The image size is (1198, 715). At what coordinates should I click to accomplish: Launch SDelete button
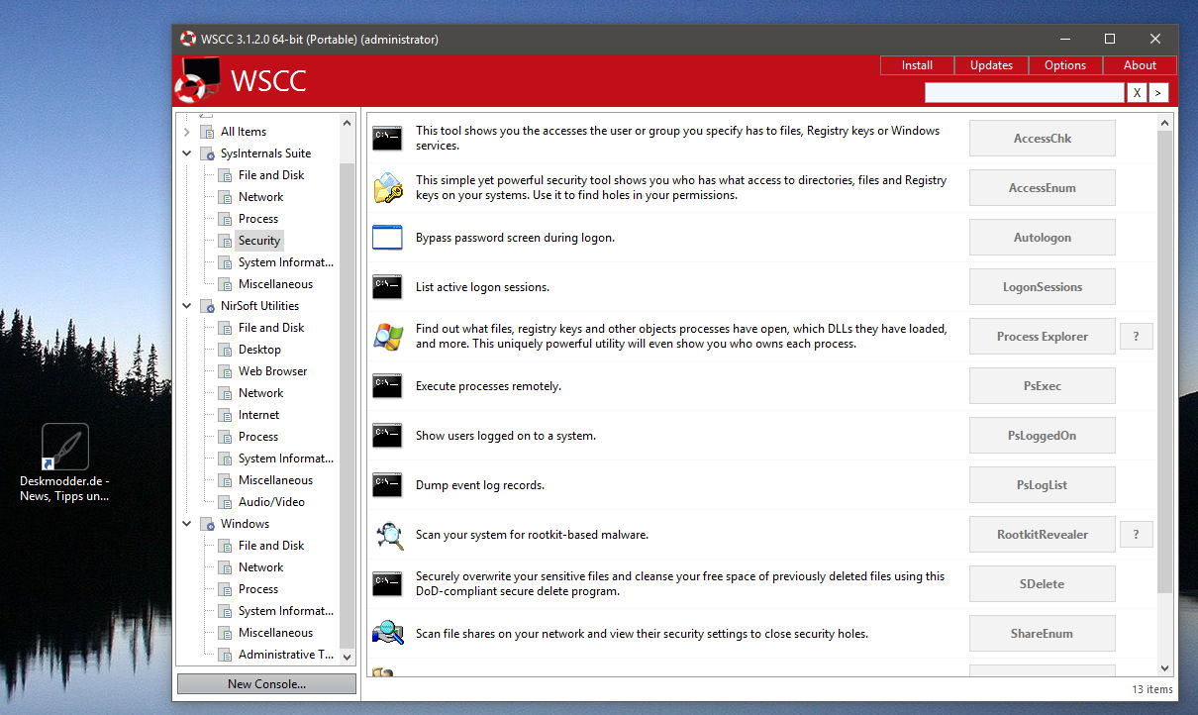[1043, 584]
